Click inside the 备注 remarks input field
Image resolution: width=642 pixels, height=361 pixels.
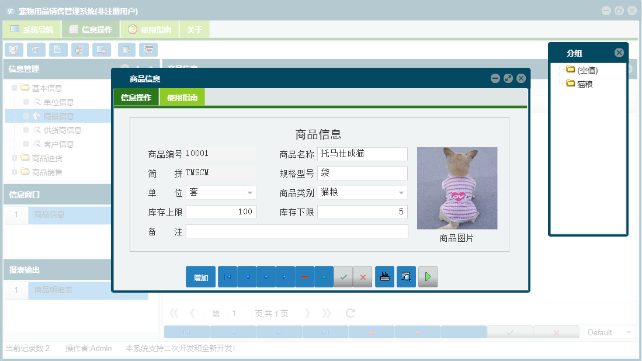click(x=297, y=231)
